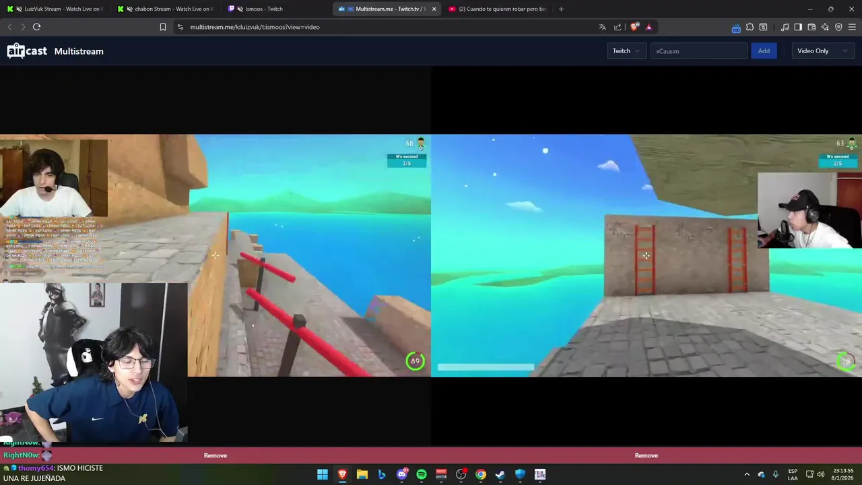This screenshot has height=485, width=862.
Task: Open Windows Security shield in taskbar
Action: click(520, 474)
